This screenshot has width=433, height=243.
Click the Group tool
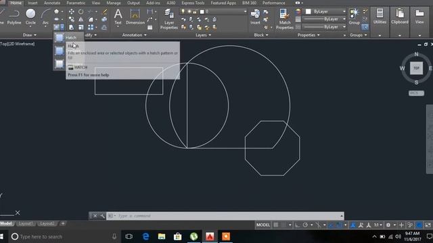coord(354,16)
